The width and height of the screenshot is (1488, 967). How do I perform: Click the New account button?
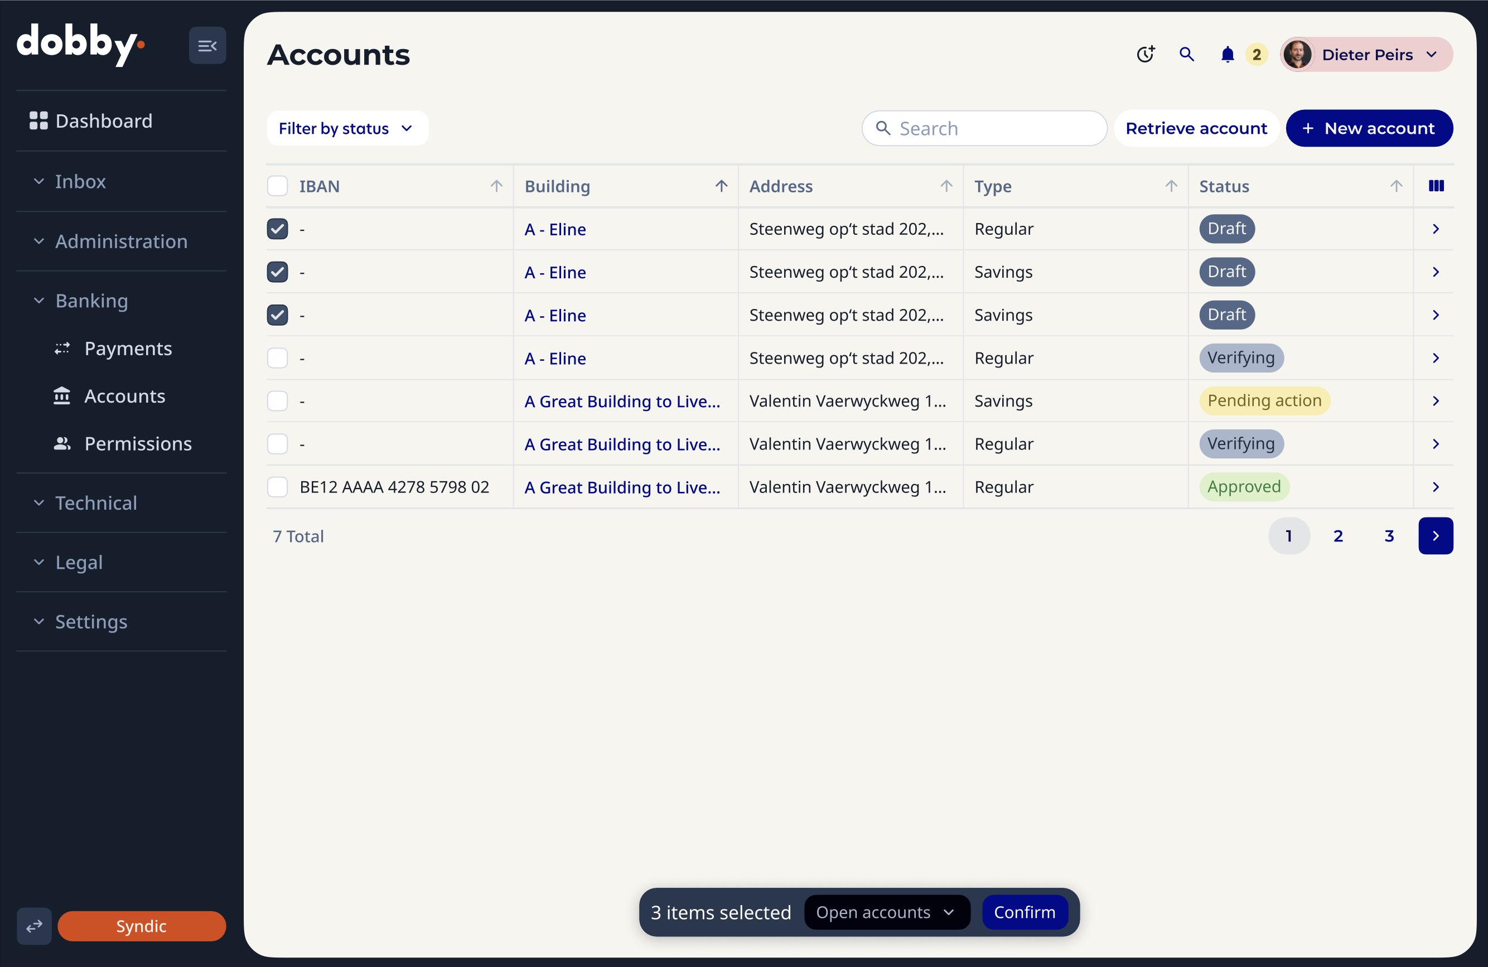(x=1369, y=128)
